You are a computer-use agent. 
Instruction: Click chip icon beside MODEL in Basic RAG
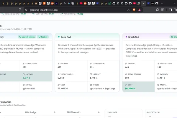(x=91, y=85)
